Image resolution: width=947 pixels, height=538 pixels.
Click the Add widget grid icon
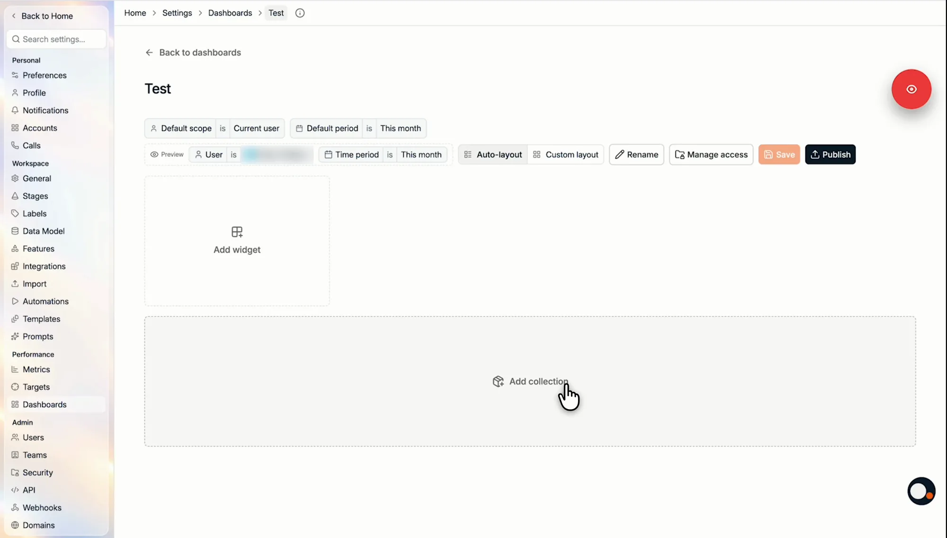(x=237, y=232)
